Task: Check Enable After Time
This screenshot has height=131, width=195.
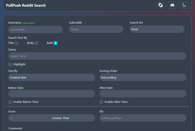Action: 101,102
